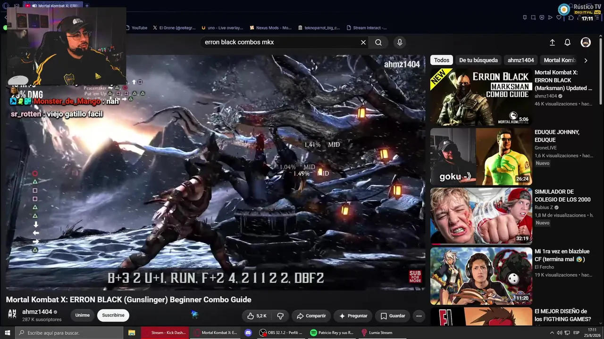
Task: Show more filter chips with the arrow
Action: pyautogui.click(x=586, y=60)
